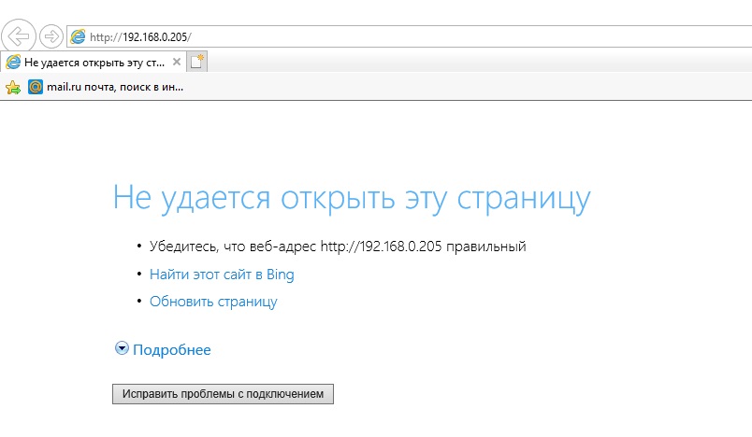This screenshot has height=437, width=752.
Task: Click the empty tab strip area right of new tab button
Action: 468,62
